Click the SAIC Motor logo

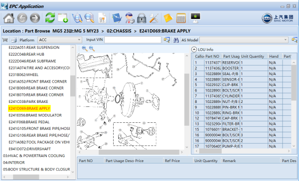pos(278,18)
